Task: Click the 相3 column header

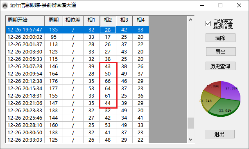Action: click(x=124, y=20)
